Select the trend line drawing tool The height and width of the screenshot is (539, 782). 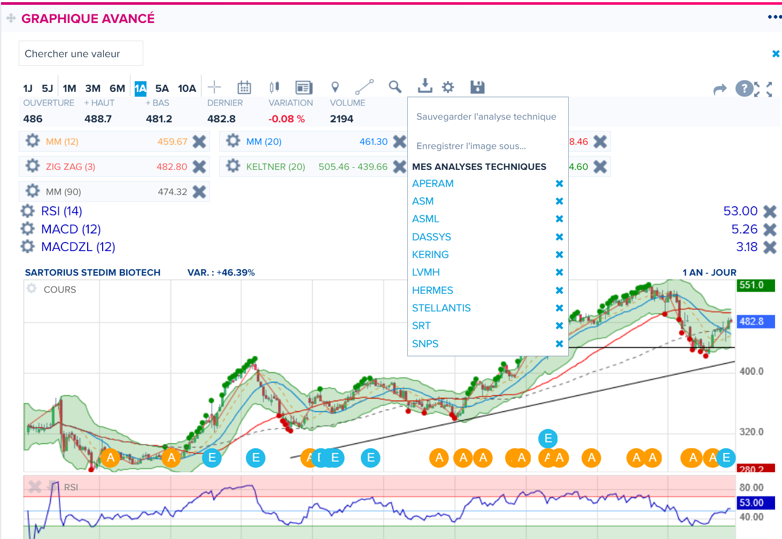365,87
